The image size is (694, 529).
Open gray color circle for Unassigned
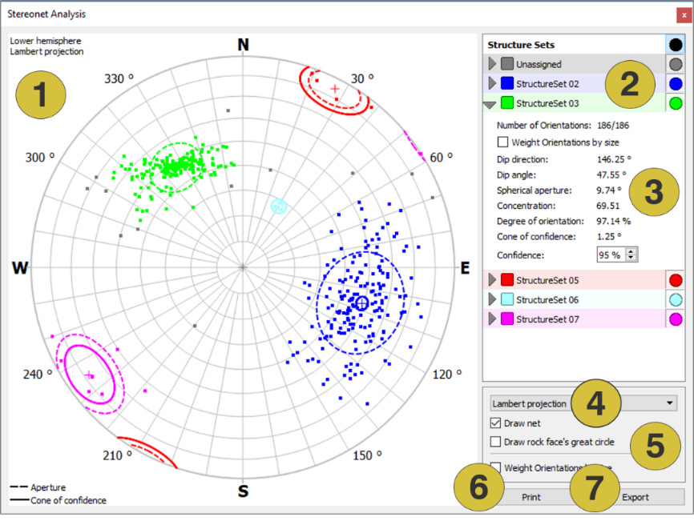click(676, 64)
